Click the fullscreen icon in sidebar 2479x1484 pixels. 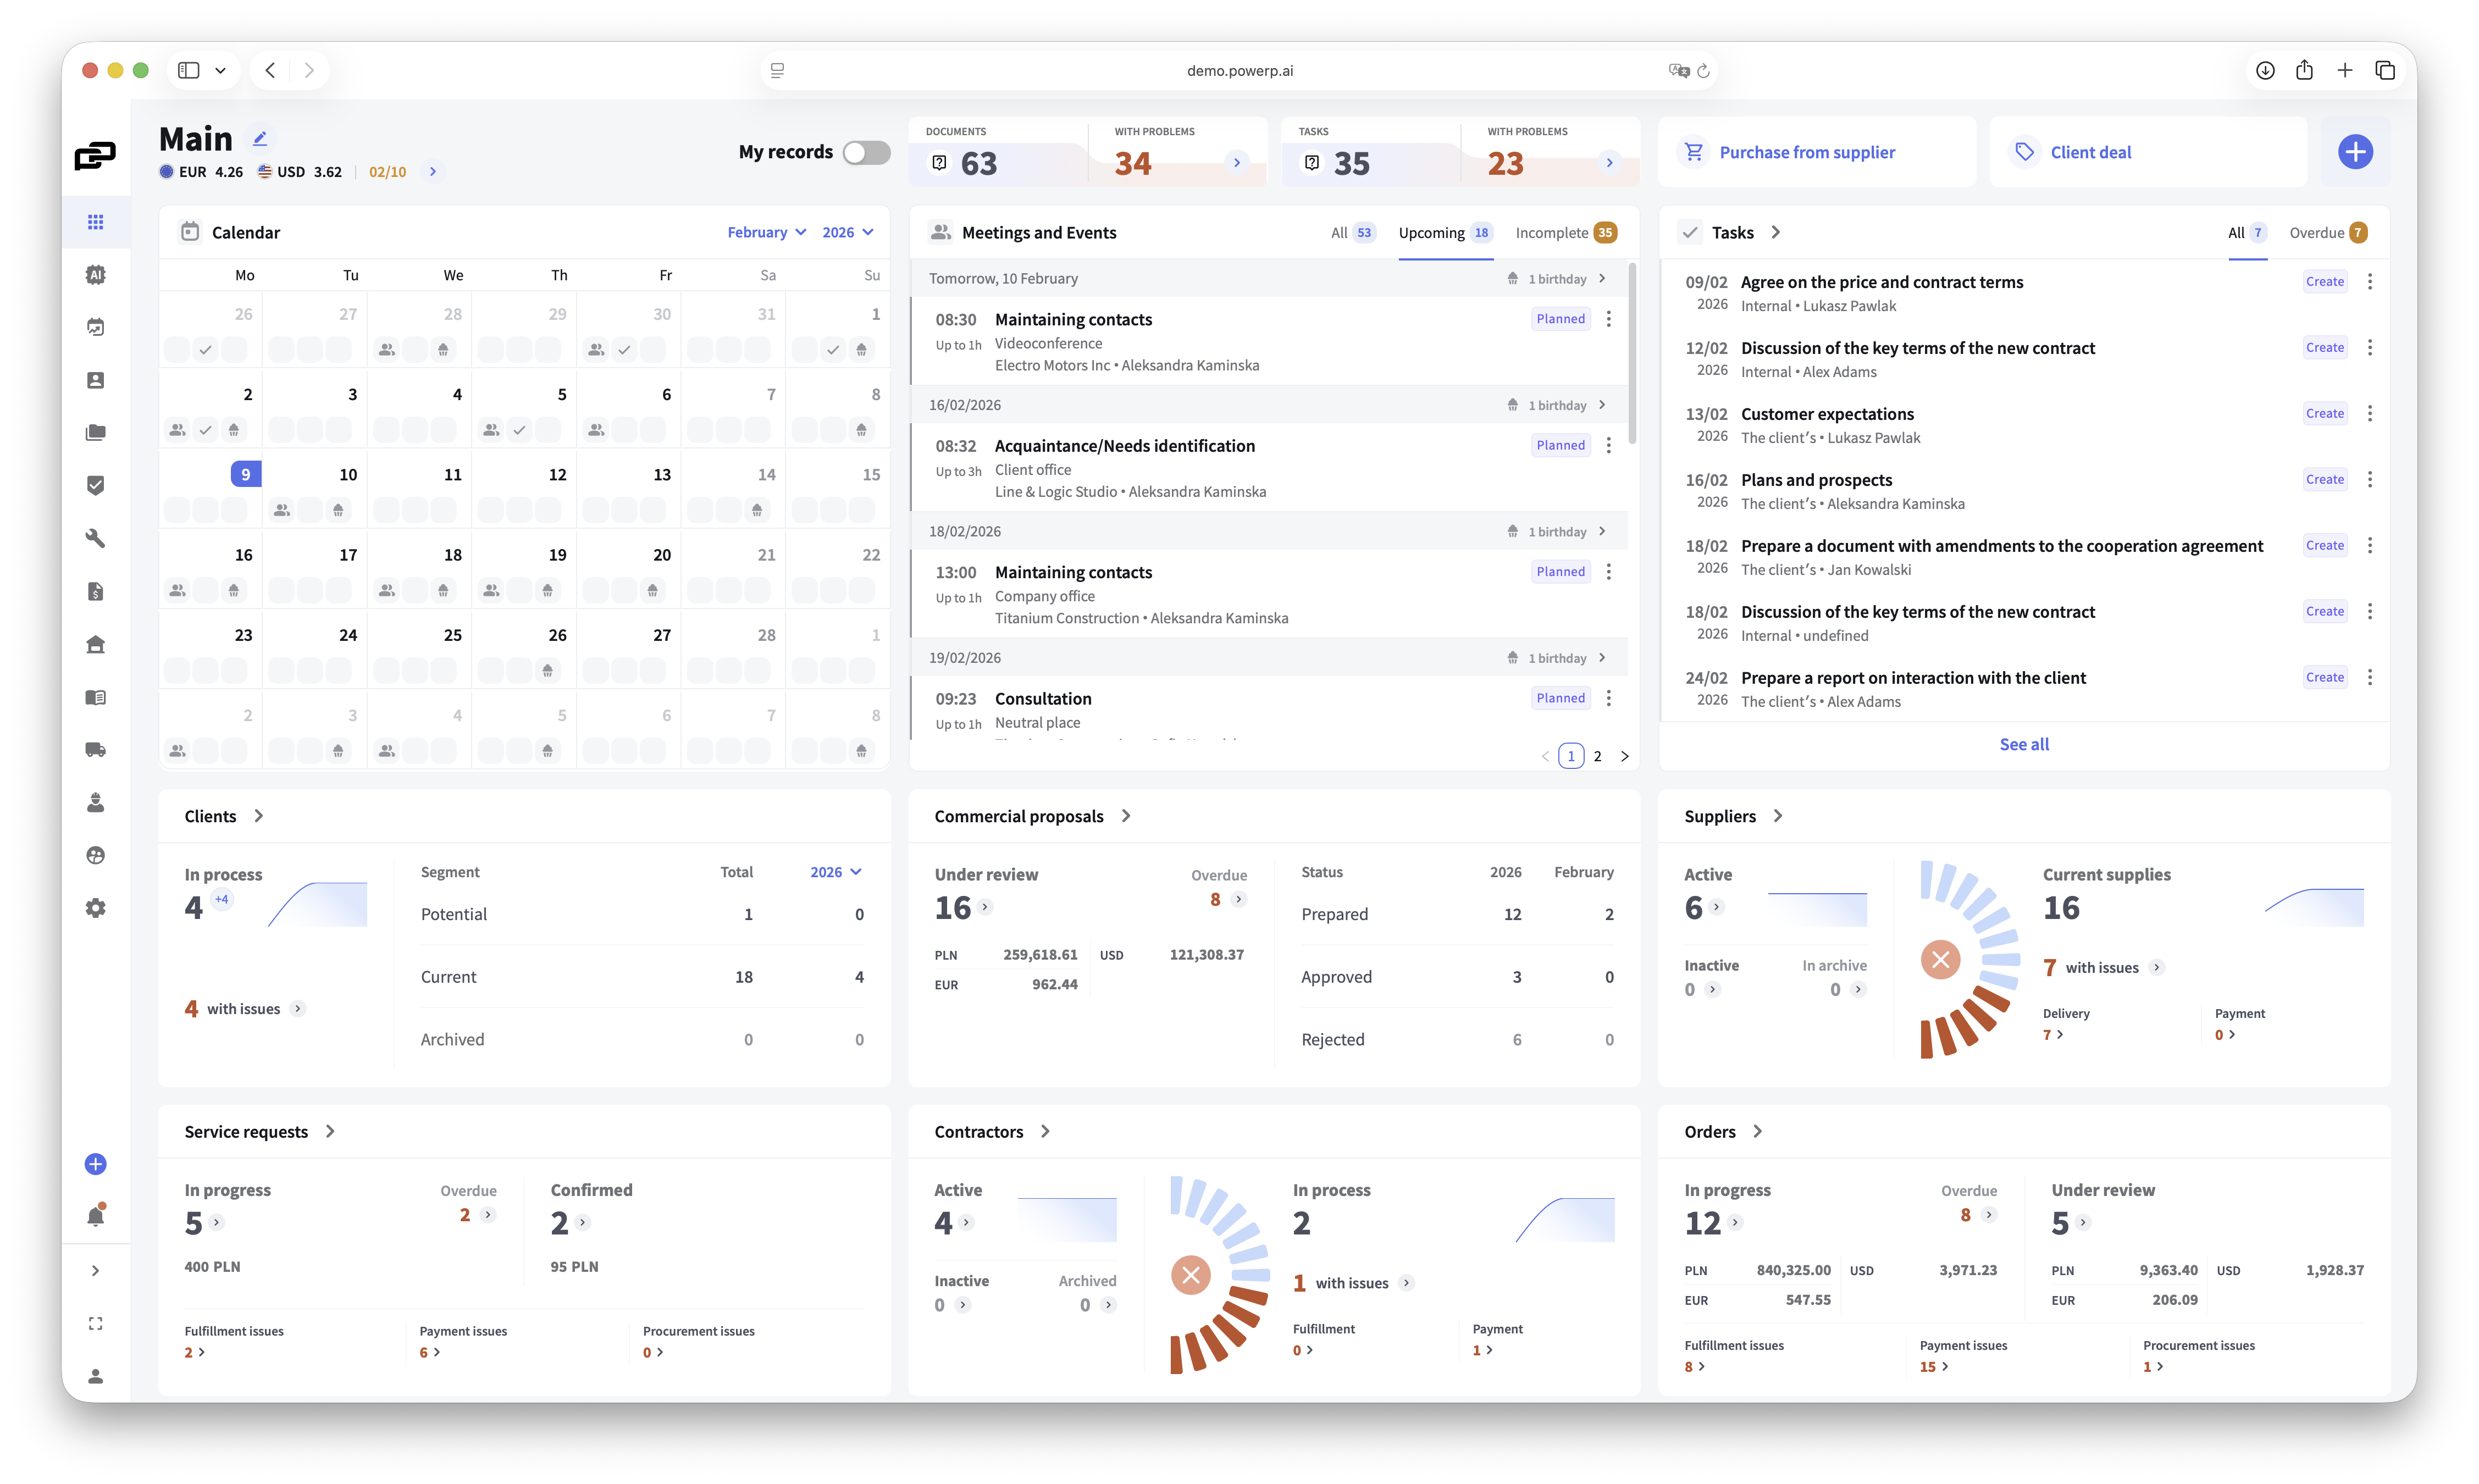(x=95, y=1324)
